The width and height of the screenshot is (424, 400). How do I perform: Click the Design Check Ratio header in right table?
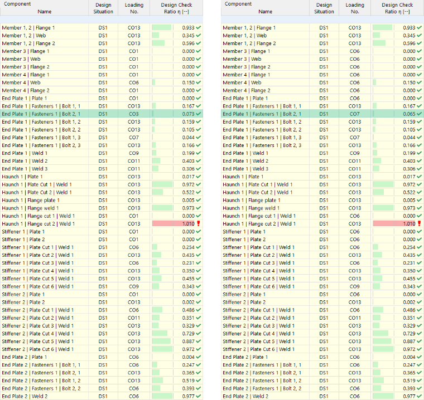click(x=397, y=8)
